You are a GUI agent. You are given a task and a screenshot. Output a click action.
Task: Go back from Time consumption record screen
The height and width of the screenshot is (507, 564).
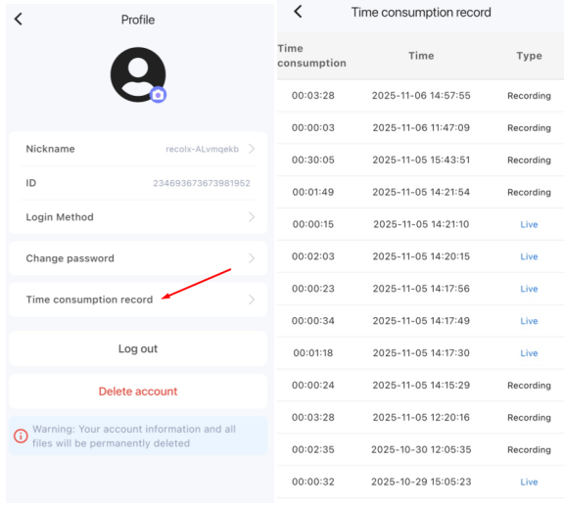point(298,12)
